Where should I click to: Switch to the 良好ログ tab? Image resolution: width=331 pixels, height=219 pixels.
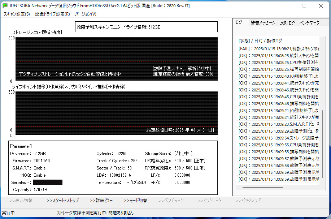287,23
